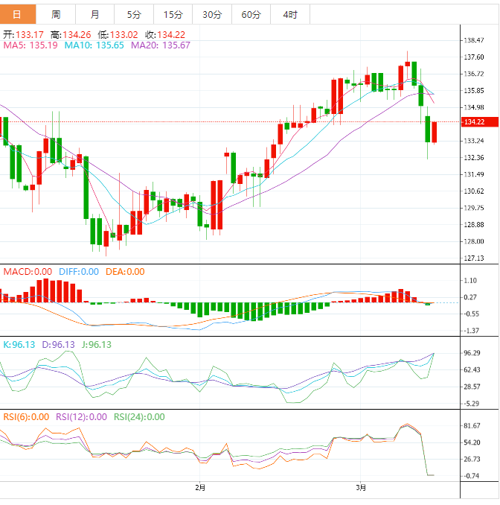Click the DEA:0.00 indicator label
The image size is (500, 505).
[125, 272]
